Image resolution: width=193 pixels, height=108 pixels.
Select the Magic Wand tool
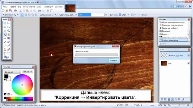[x=5, y=34]
